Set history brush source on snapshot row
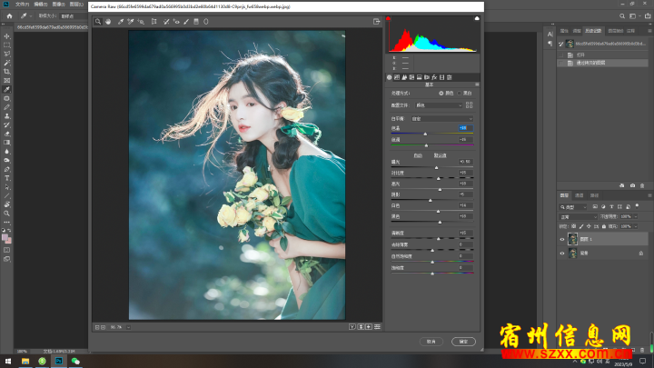 coord(561,44)
